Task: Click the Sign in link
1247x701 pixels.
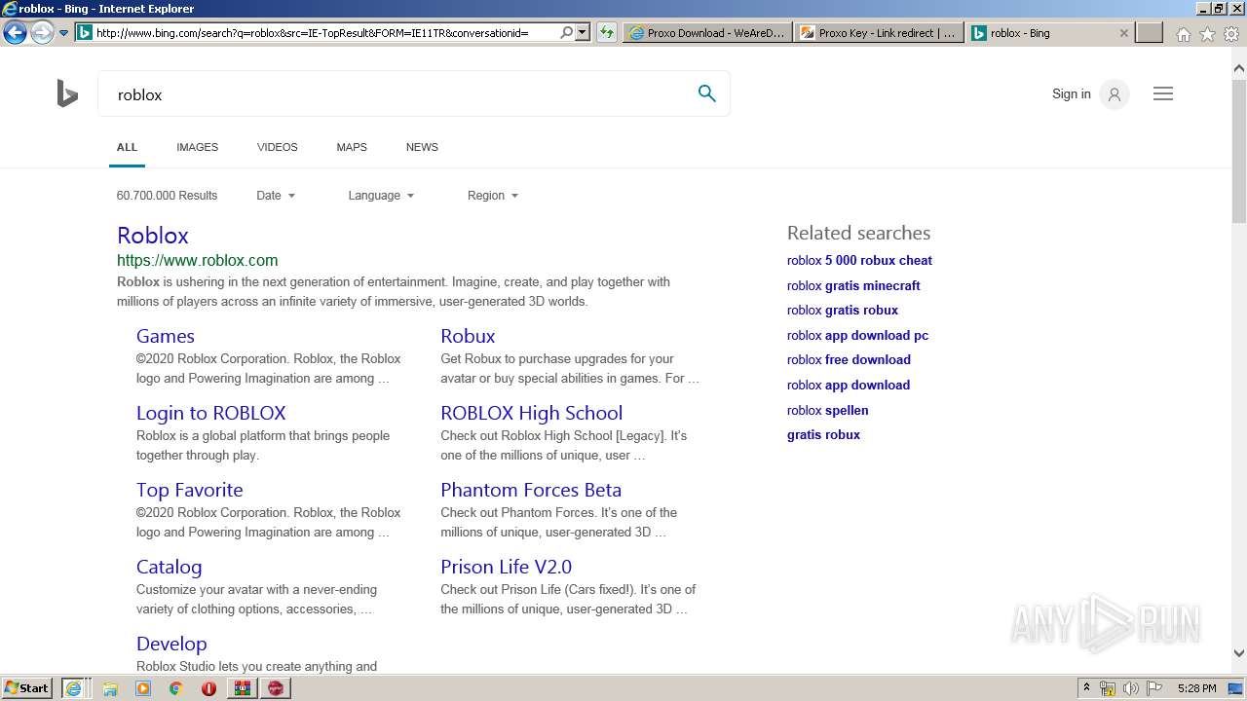Action: click(x=1072, y=94)
